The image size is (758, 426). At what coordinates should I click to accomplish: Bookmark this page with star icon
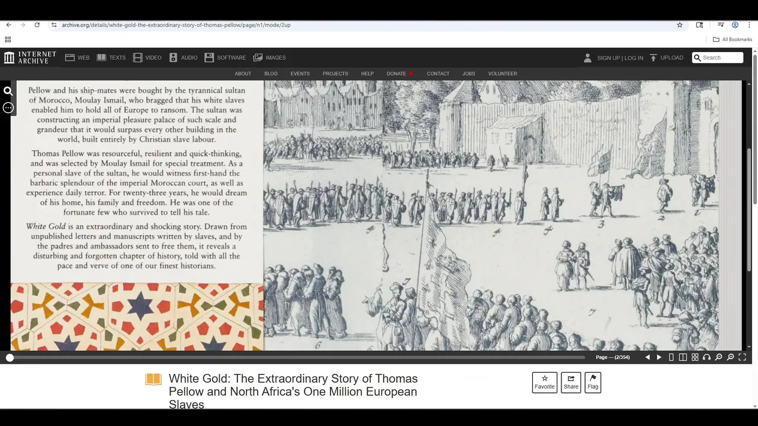pyautogui.click(x=680, y=25)
